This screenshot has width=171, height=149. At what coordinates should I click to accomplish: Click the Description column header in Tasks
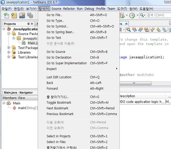pyautogui.click(x=142, y=96)
